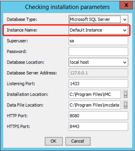
Task: Focus the HTTP Port field showing 8080
Action: click(98, 116)
